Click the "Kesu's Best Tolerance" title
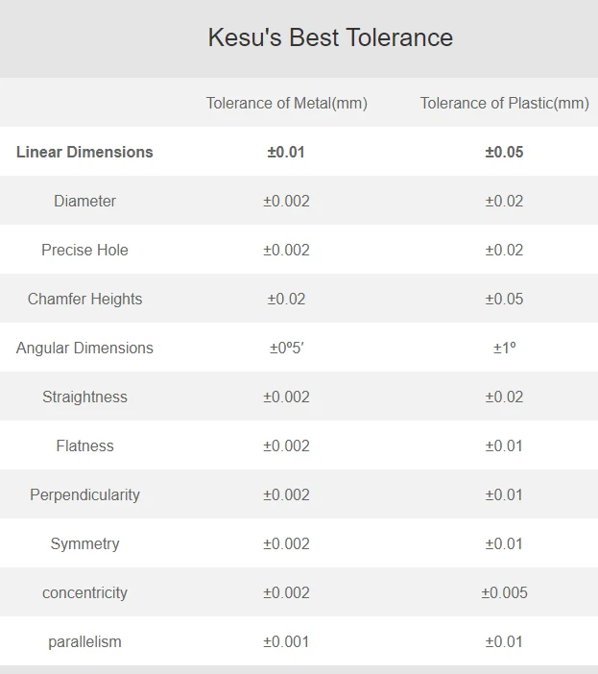Image resolution: width=598 pixels, height=674 pixels. coord(330,38)
